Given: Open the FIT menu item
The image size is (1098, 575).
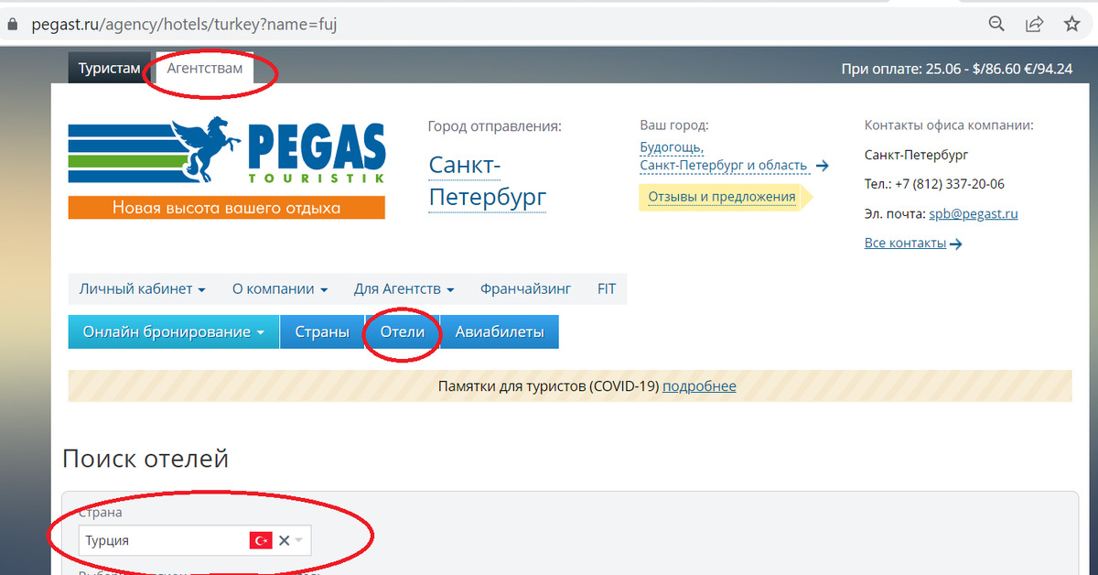Looking at the screenshot, I should coord(607,288).
